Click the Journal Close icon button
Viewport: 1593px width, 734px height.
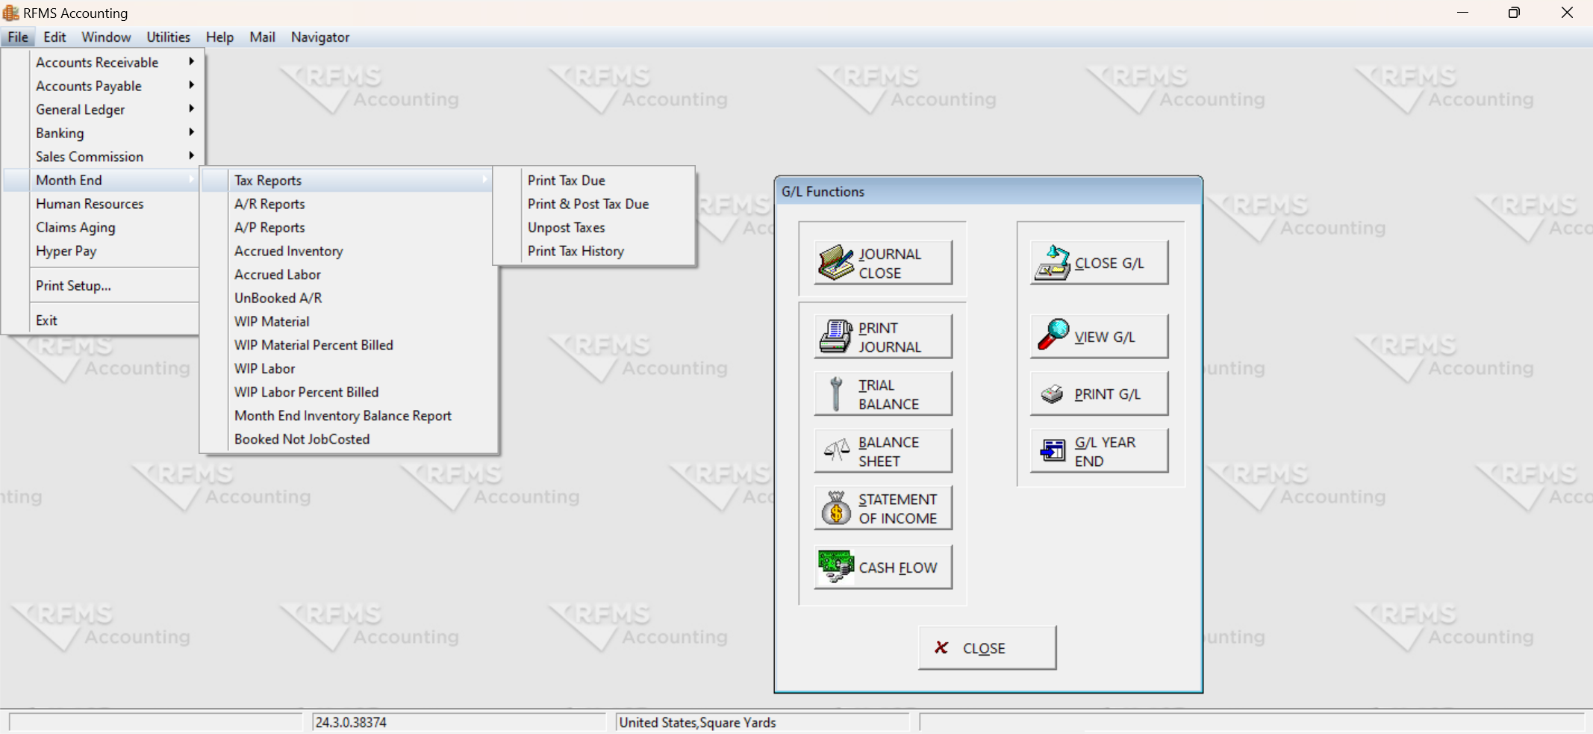882,262
